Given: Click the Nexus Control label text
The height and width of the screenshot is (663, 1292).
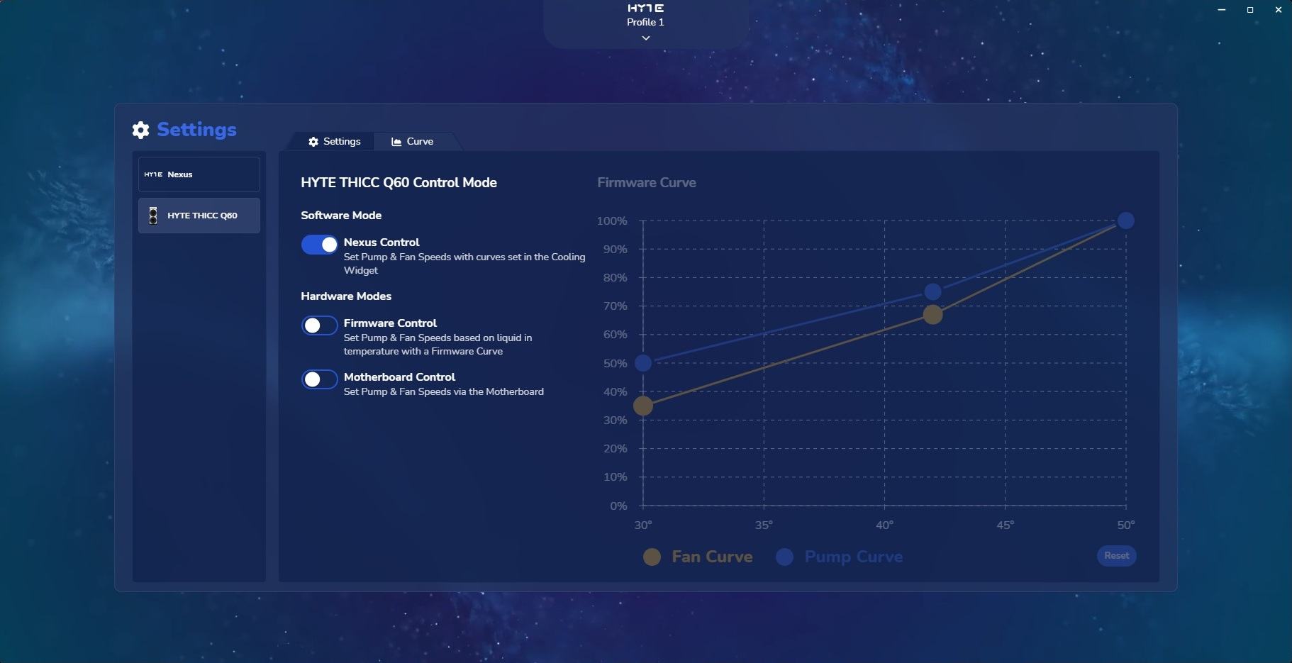Looking at the screenshot, I should click(x=382, y=243).
